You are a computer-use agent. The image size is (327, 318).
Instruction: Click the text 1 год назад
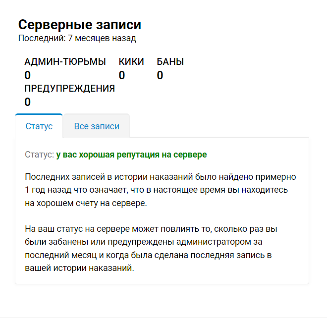point(48,190)
